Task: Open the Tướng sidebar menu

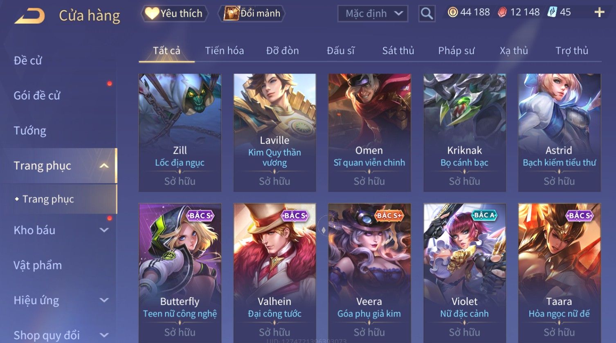Action: (x=30, y=131)
